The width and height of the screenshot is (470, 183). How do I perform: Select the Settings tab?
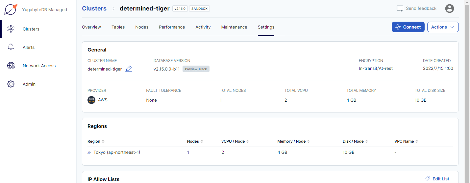click(x=266, y=27)
